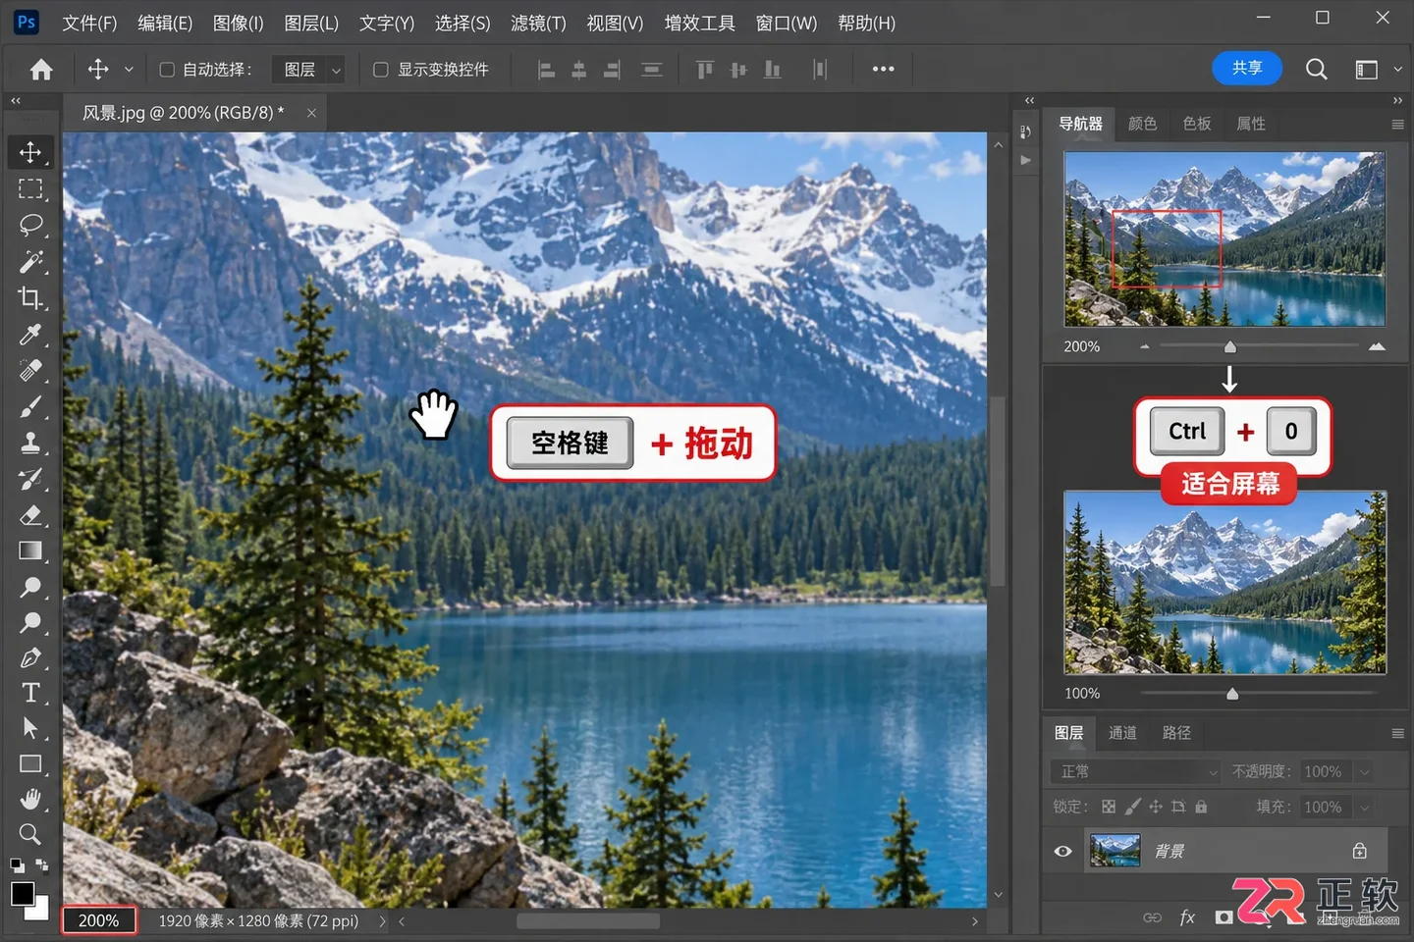Select the Rectangle shape tool

click(30, 763)
